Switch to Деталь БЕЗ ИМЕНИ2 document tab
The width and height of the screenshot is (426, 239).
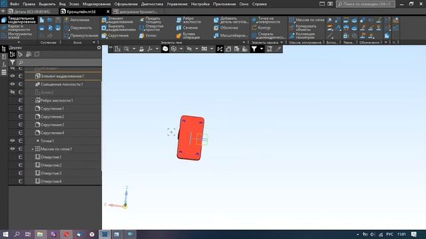[32, 12]
